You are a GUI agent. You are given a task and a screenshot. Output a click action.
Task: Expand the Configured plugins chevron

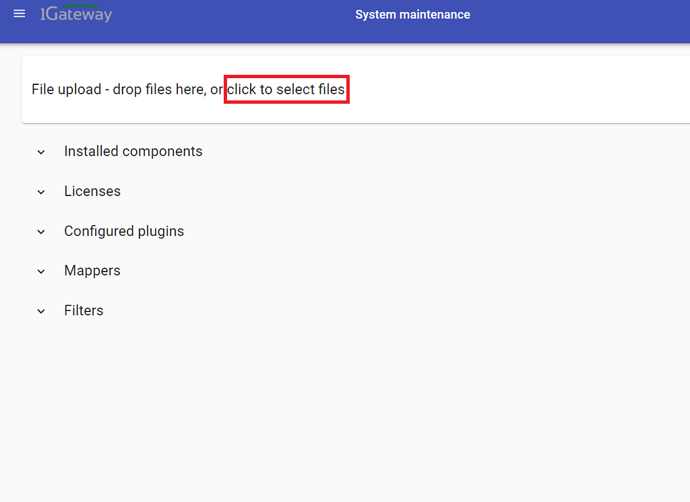[x=41, y=232]
